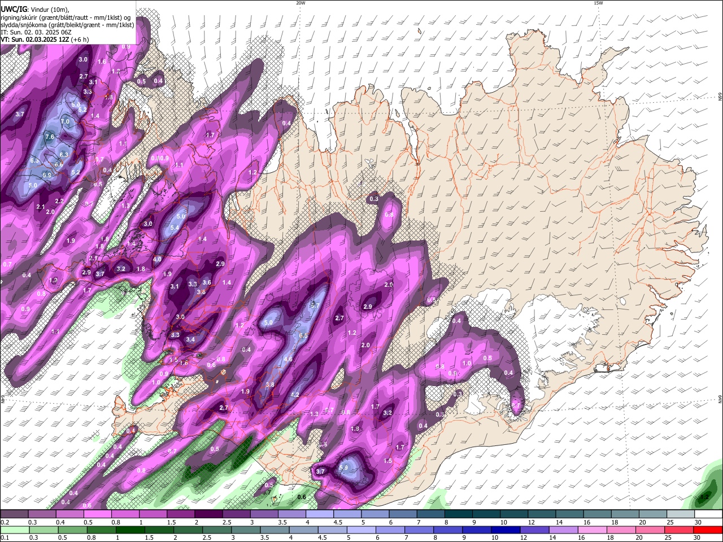Click the 2.2 precipitation value
Screen dimensions: 723x542
[x=59, y=201]
